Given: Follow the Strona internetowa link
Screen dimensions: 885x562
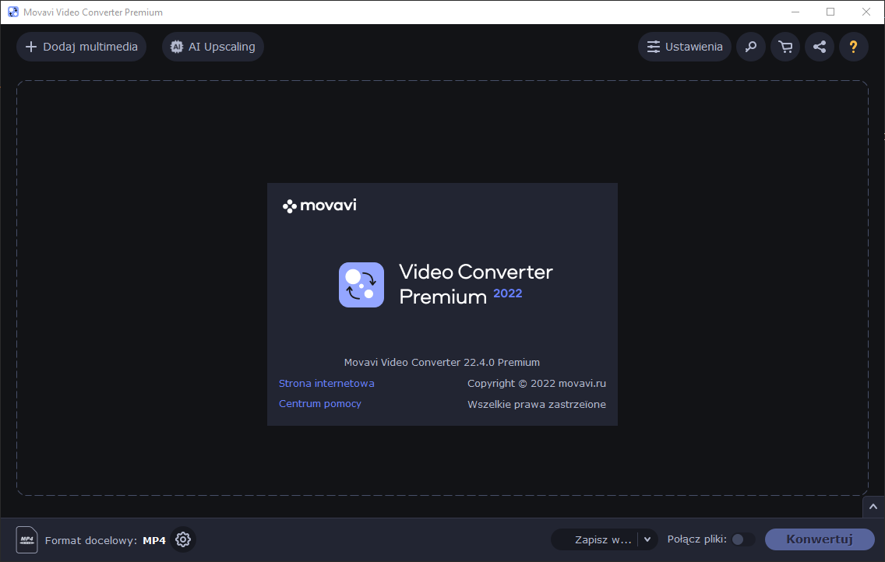Looking at the screenshot, I should click(326, 383).
